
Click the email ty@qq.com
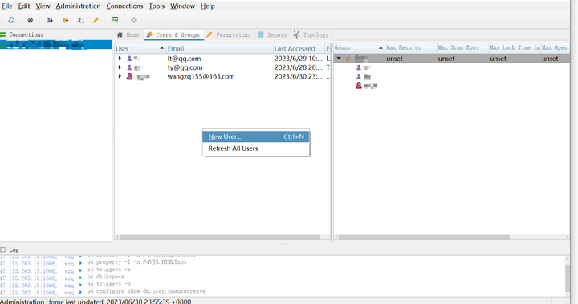click(185, 67)
